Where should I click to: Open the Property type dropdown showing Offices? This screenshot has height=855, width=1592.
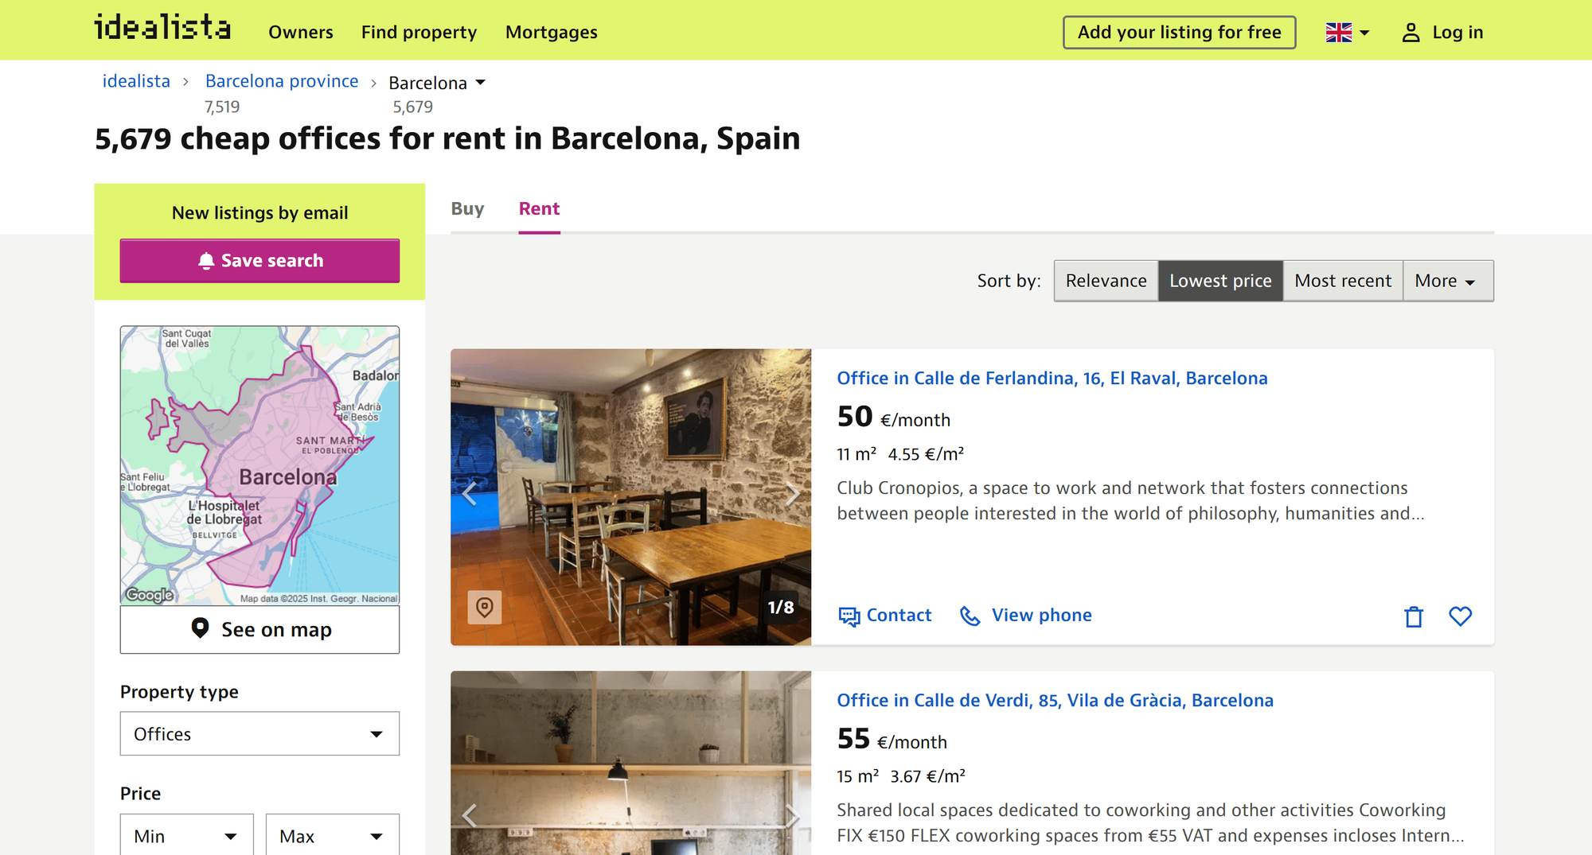259,733
